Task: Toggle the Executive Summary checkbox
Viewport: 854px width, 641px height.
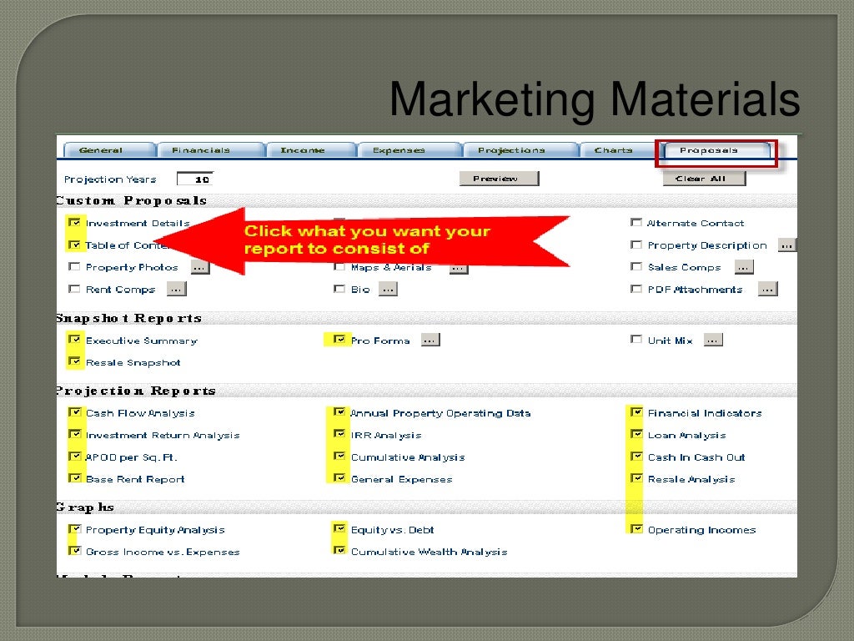Action: click(74, 340)
